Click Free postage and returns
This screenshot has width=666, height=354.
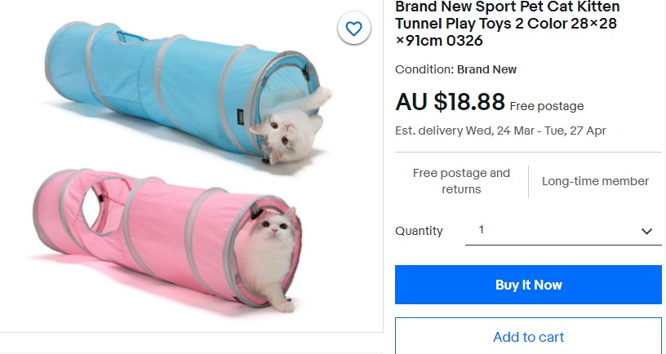461,181
